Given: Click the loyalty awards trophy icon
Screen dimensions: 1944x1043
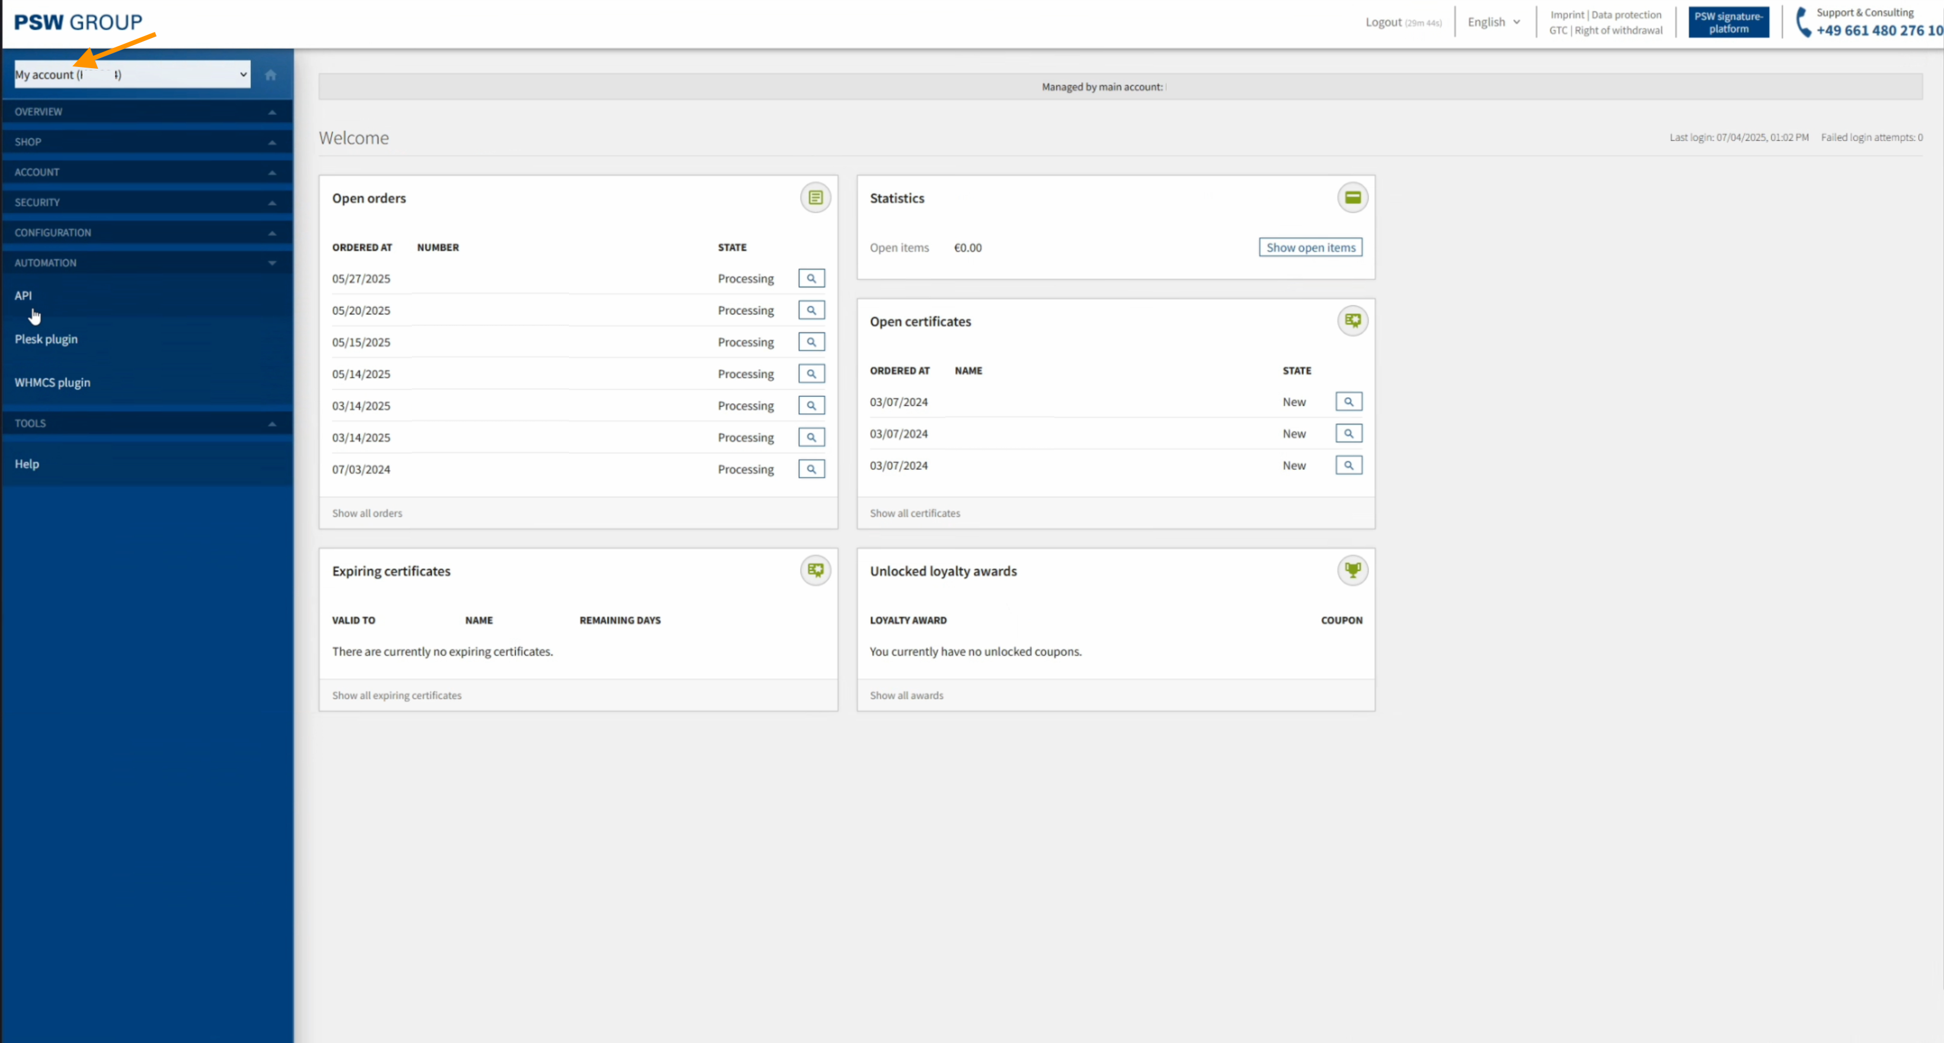Looking at the screenshot, I should tap(1353, 570).
